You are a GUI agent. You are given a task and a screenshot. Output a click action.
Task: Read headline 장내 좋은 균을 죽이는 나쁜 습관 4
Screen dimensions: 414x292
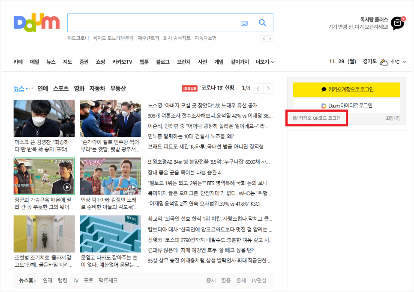point(184,173)
